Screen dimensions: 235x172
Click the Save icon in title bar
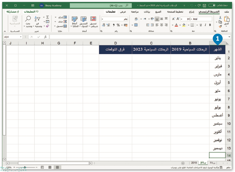click(204, 5)
